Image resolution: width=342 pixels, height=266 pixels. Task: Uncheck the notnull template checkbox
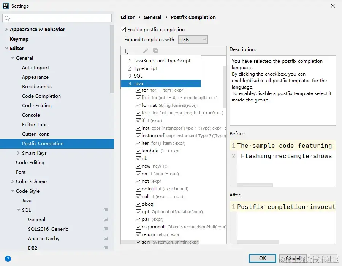[x=138, y=189]
